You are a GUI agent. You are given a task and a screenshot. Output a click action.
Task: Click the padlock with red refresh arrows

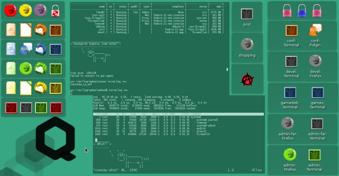point(55,11)
